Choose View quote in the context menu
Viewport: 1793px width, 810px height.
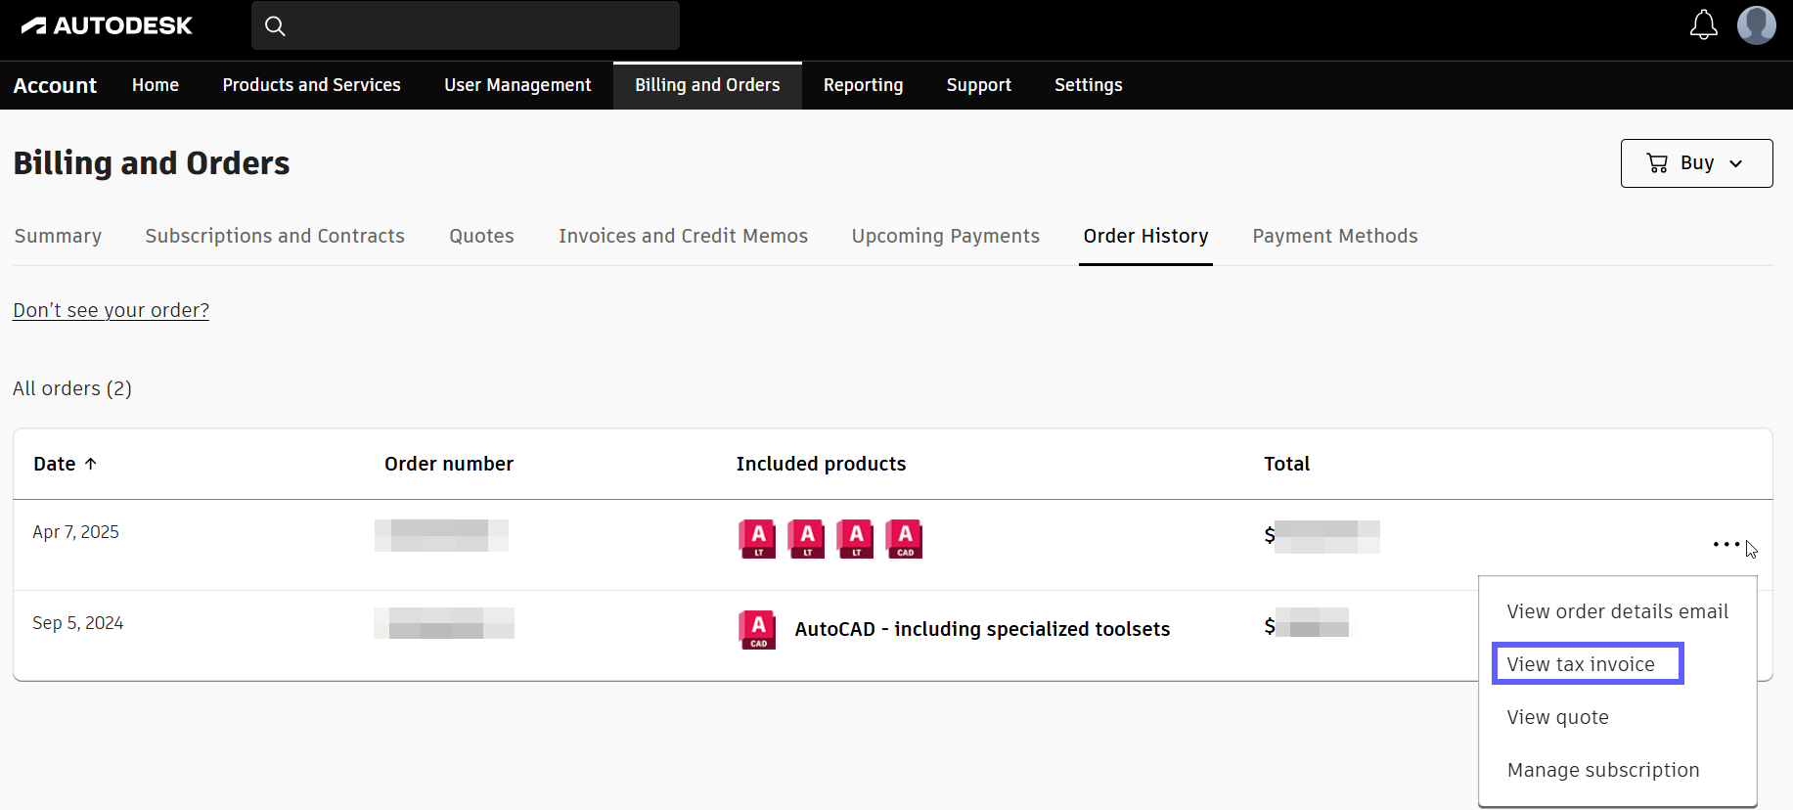click(1557, 717)
